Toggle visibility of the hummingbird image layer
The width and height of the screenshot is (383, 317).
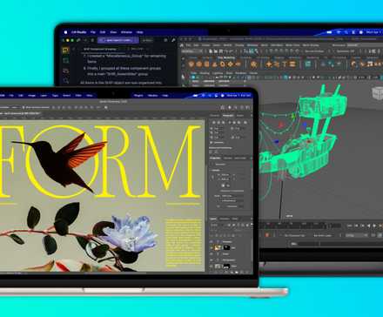[212, 247]
